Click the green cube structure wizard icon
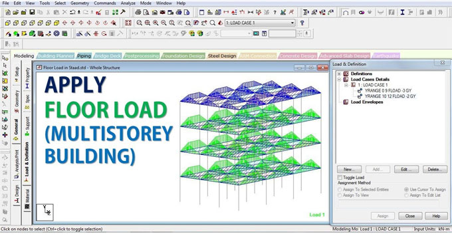 coord(32,34)
